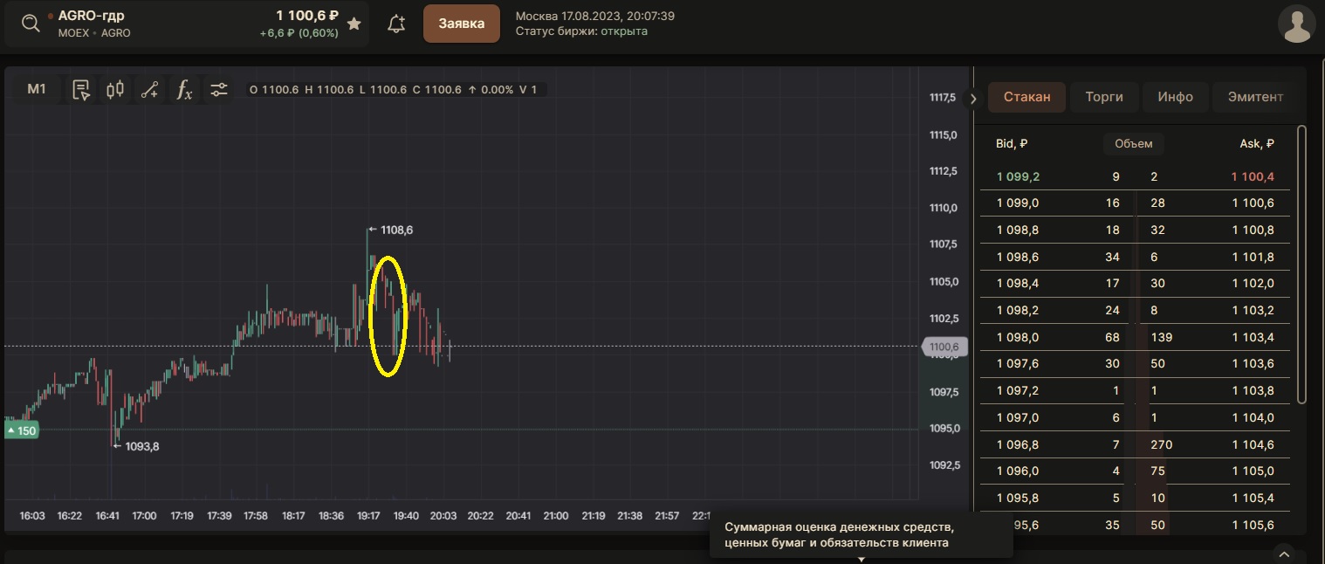Screen dimensions: 1325x564
Task: Click the 1100,6 current price label on axis
Action: coord(944,347)
